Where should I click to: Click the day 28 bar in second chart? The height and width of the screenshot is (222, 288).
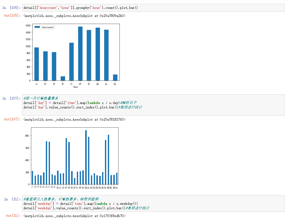point(108,159)
